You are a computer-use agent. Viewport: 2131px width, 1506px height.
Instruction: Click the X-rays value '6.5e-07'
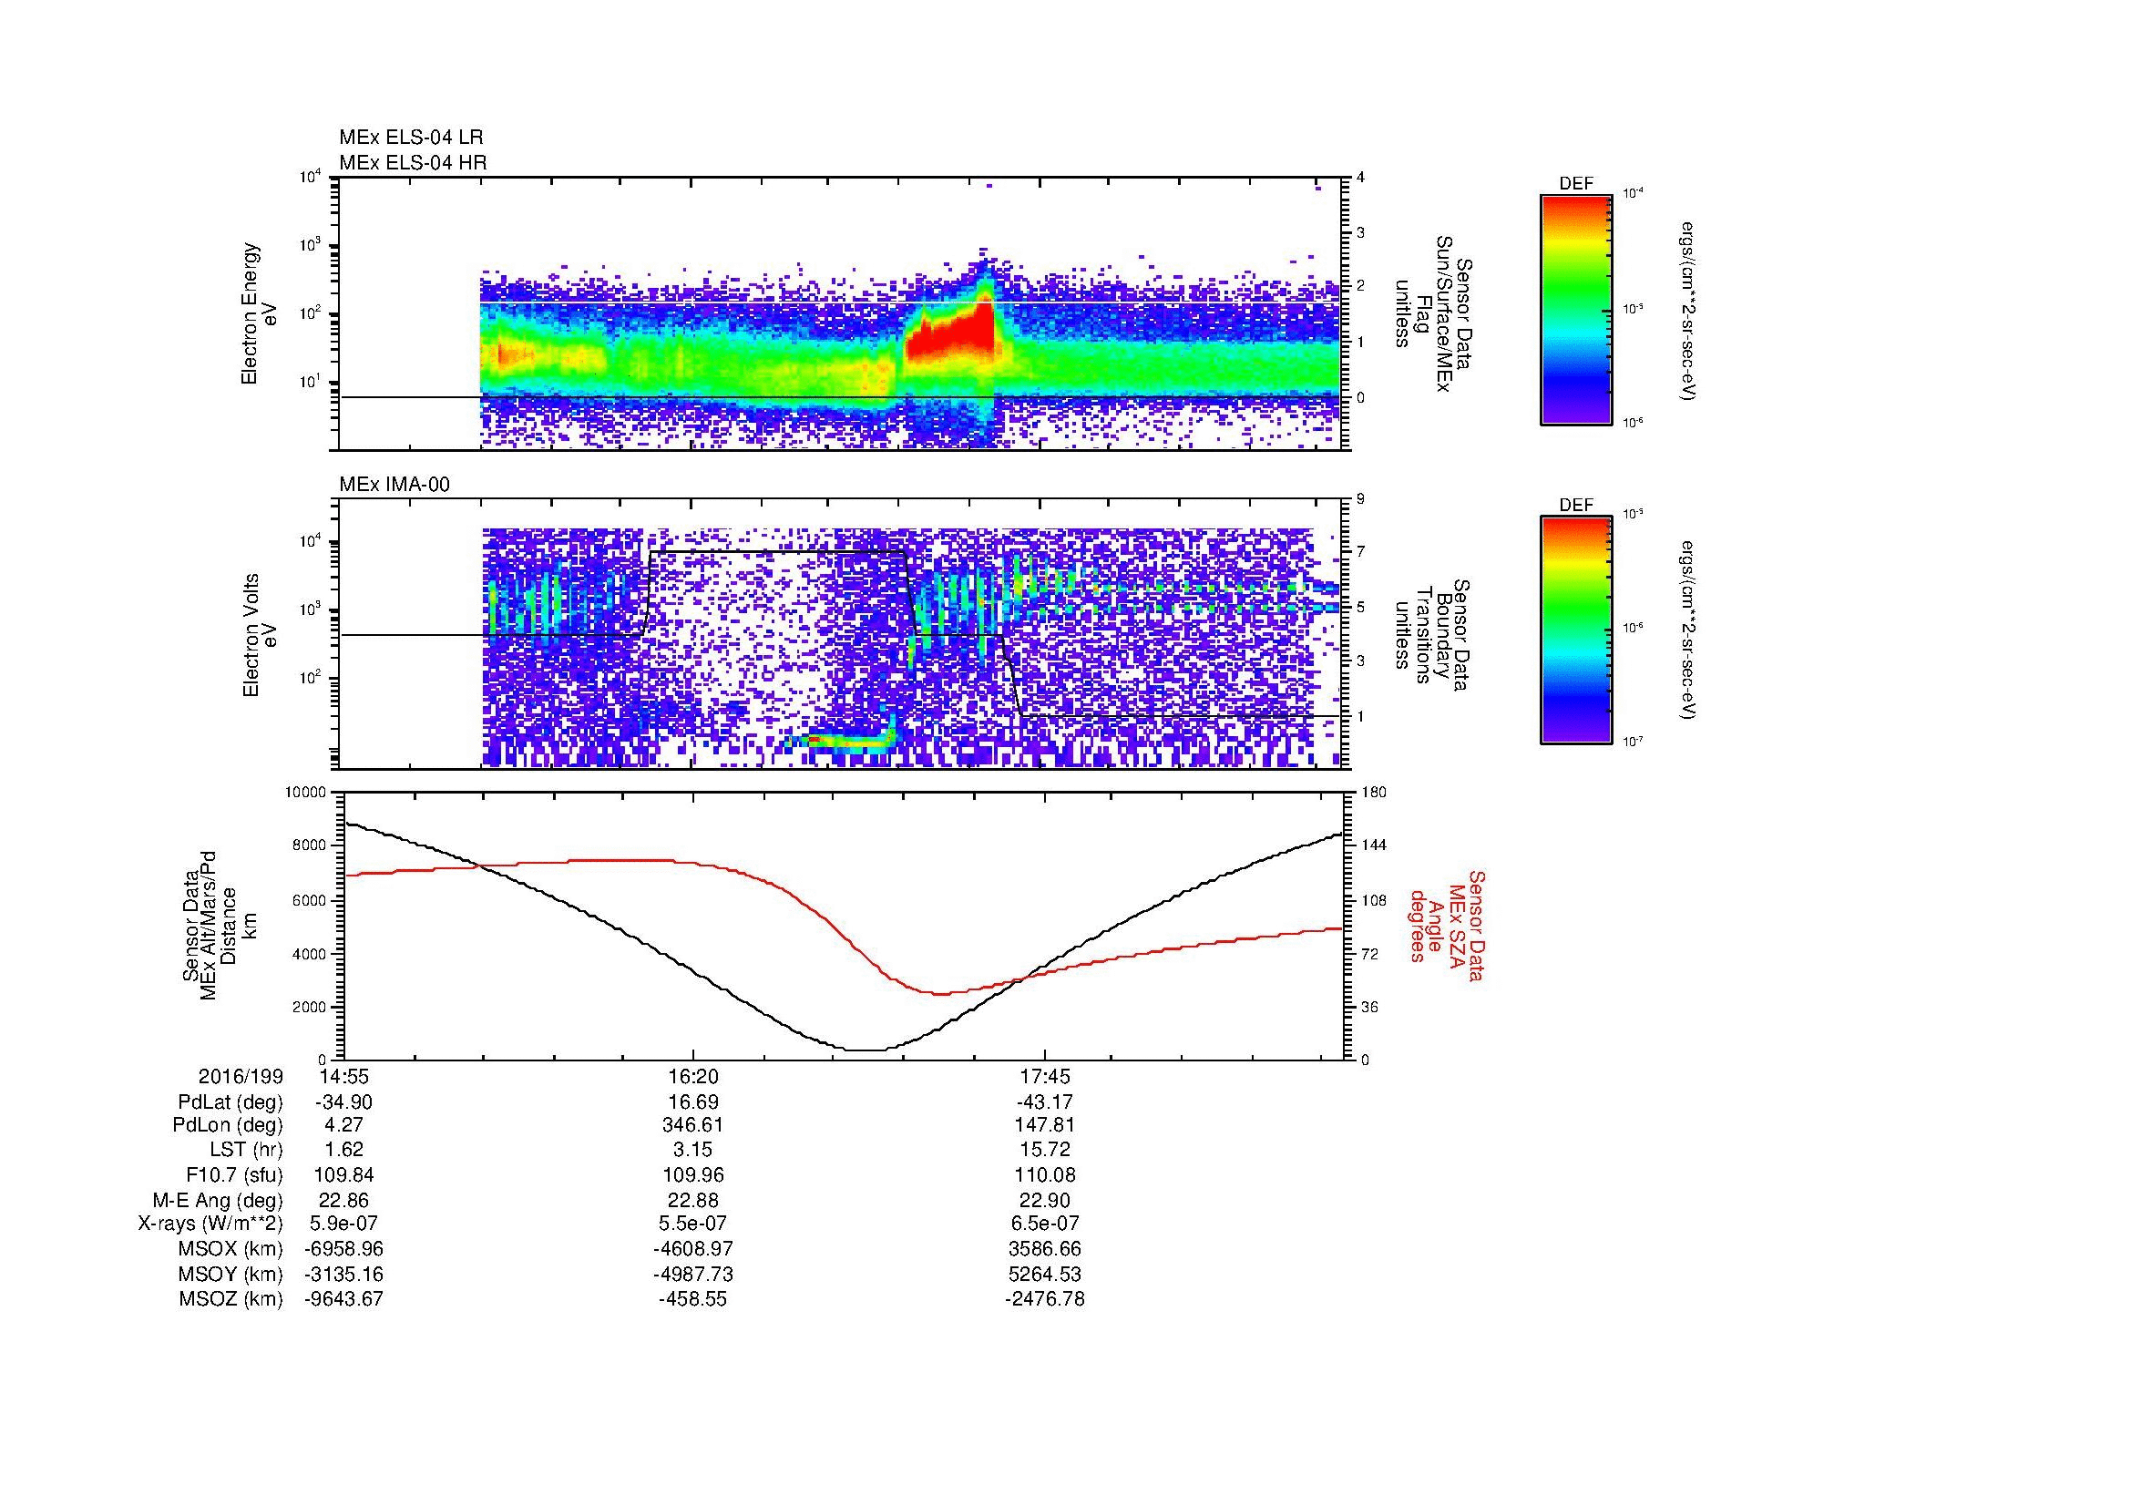point(1045,1224)
